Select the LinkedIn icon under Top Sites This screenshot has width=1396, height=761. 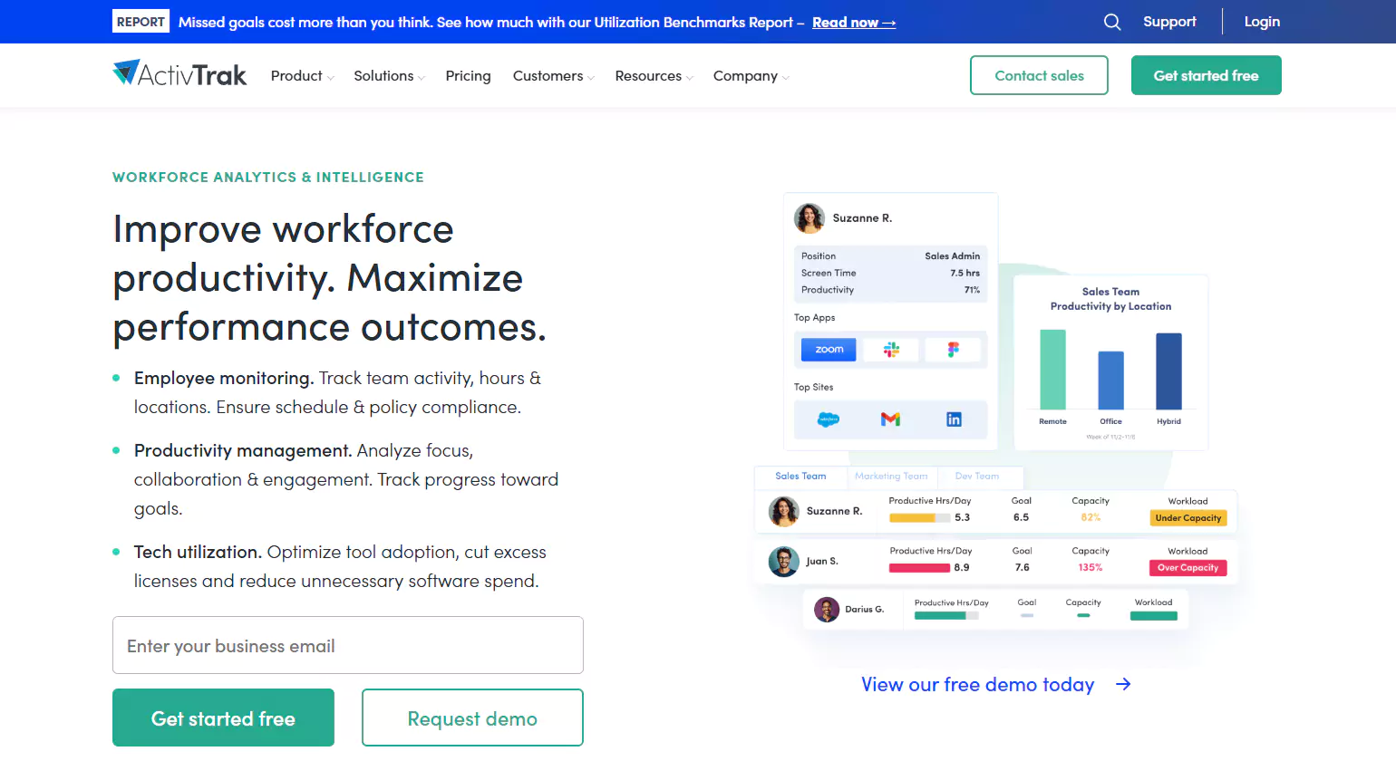(954, 419)
